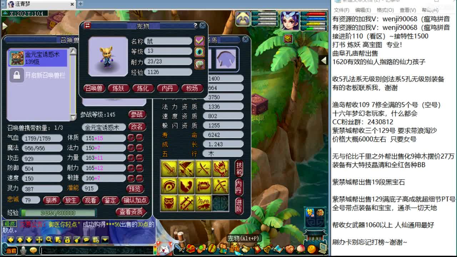Open the chat bubble icon beside microphone
Viewport: 457px width, 257px height.
click(x=33, y=251)
